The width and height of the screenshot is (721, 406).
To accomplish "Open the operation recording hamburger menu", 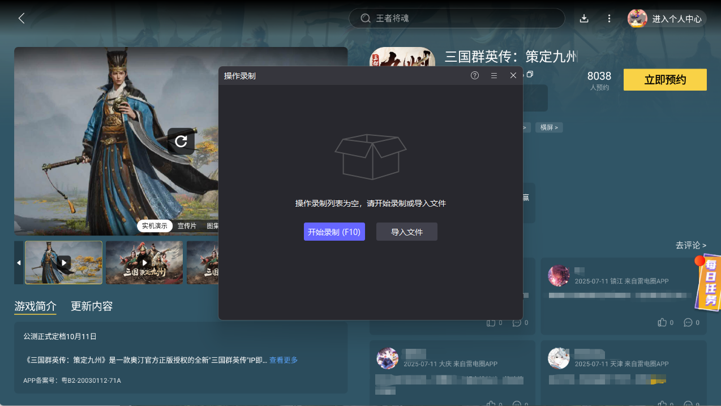I will [494, 75].
